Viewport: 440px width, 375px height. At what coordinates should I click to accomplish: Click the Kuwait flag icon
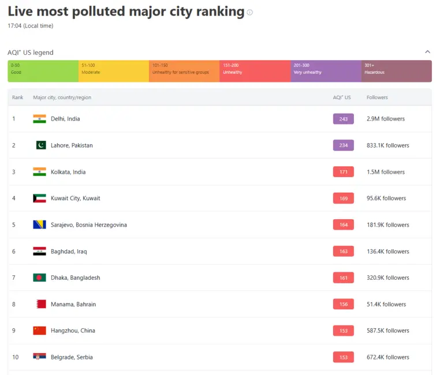tap(39, 198)
